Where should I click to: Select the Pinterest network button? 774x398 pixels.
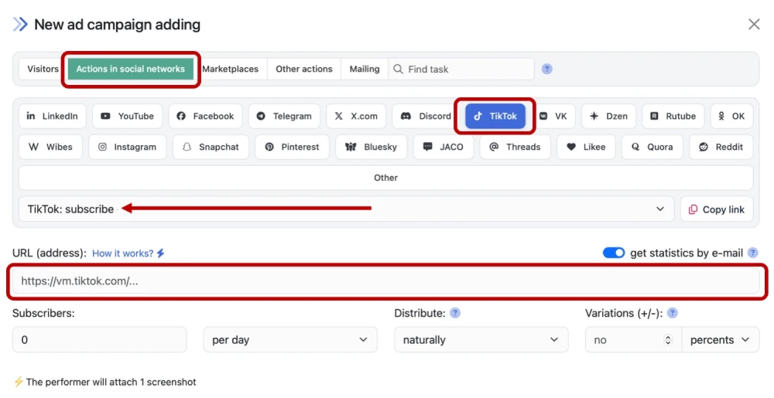pyautogui.click(x=292, y=147)
